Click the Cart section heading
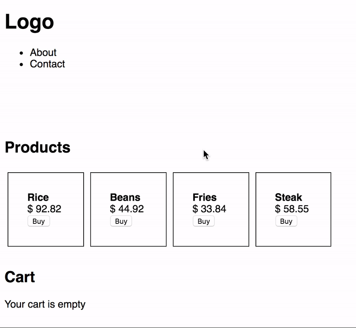Screen dimensions: 356x328 coord(20,277)
